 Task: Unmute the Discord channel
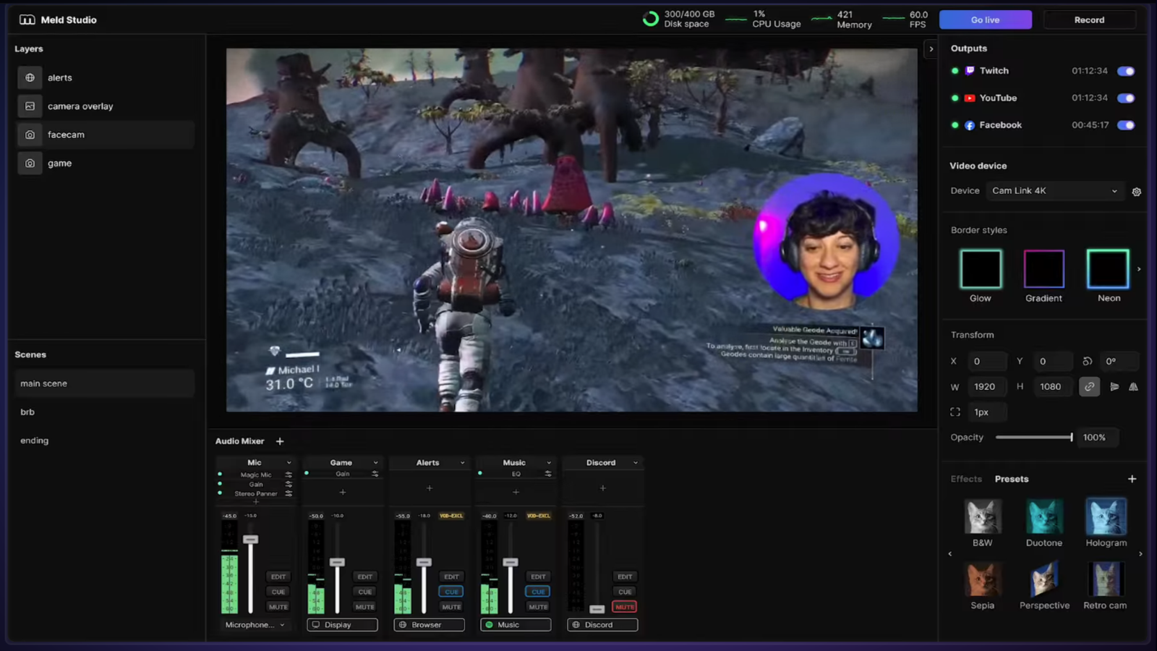tap(625, 607)
